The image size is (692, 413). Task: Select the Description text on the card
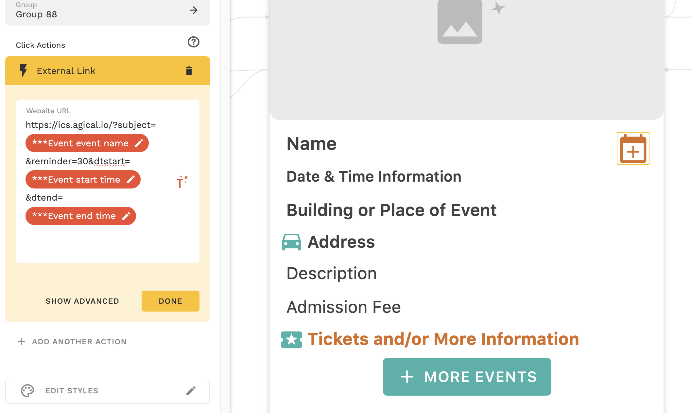coord(332,274)
